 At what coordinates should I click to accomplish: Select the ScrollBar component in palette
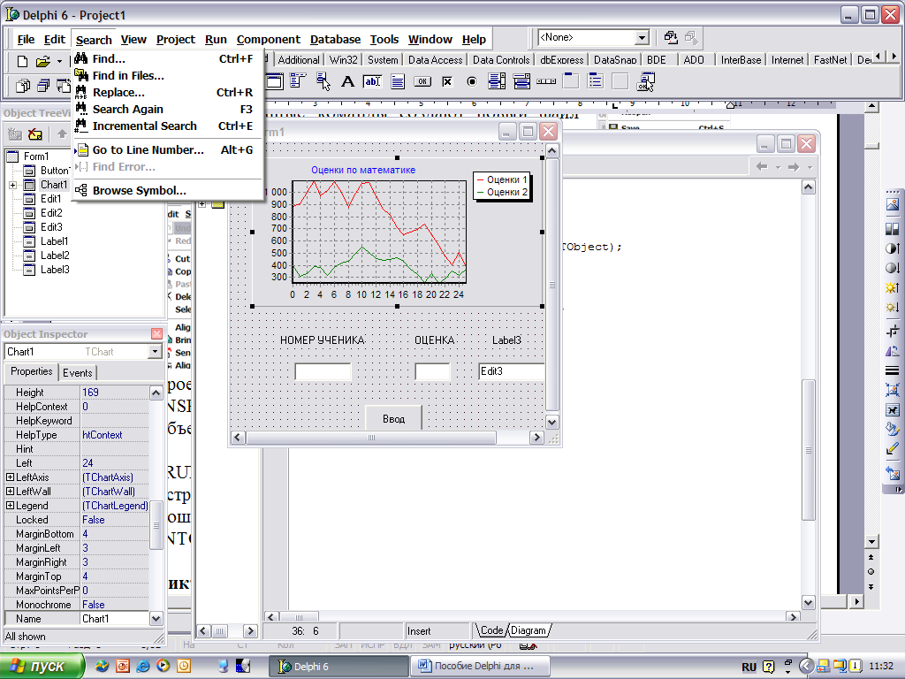pos(546,81)
